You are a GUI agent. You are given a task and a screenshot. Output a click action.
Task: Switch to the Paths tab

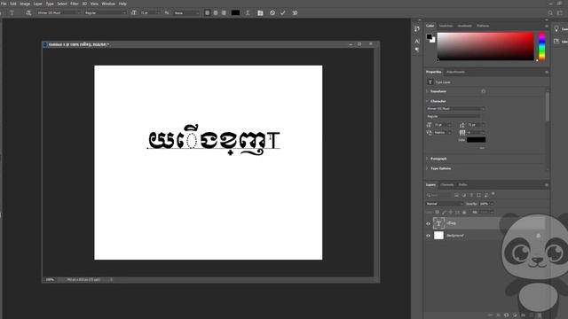(x=462, y=184)
